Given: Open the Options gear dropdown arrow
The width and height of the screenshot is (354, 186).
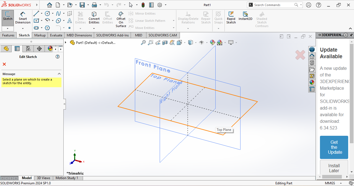Looking at the screenshot, I should pyautogui.click(x=166, y=5).
